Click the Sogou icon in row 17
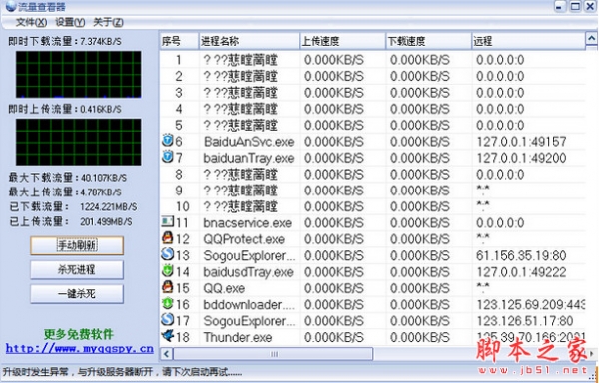This screenshot has width=599, height=383. pos(168,320)
